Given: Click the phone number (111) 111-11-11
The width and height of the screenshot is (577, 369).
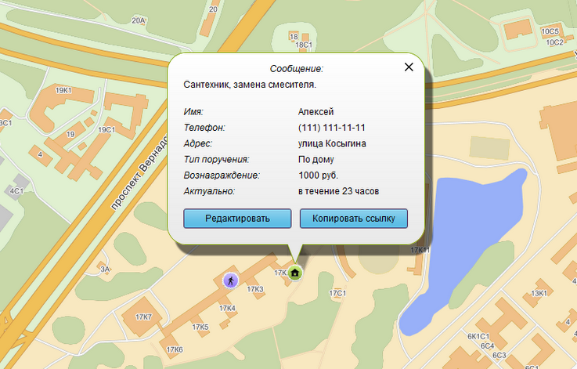Looking at the screenshot, I should pos(331,128).
